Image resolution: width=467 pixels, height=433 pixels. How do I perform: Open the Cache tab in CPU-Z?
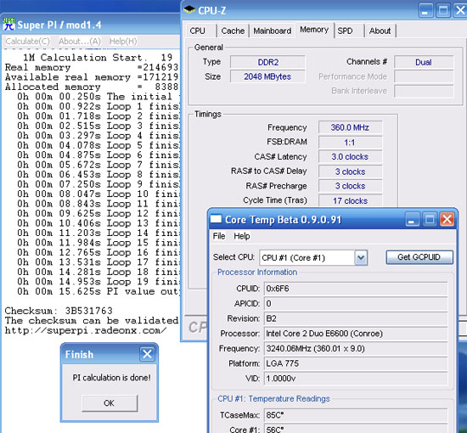[x=233, y=31]
